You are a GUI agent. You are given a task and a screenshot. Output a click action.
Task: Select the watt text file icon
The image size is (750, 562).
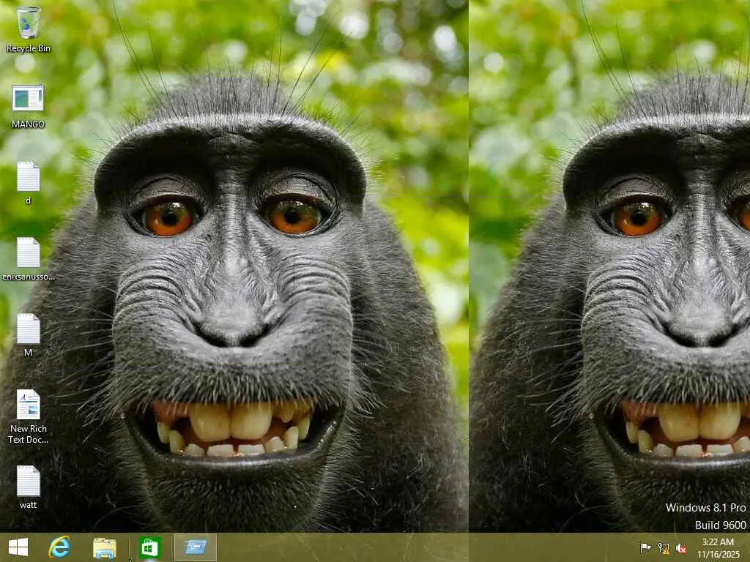pyautogui.click(x=29, y=487)
